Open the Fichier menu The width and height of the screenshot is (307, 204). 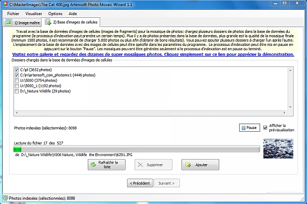point(13,13)
